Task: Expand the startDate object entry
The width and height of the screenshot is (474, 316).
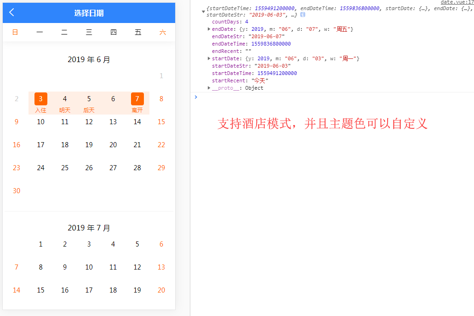Action: click(209, 58)
